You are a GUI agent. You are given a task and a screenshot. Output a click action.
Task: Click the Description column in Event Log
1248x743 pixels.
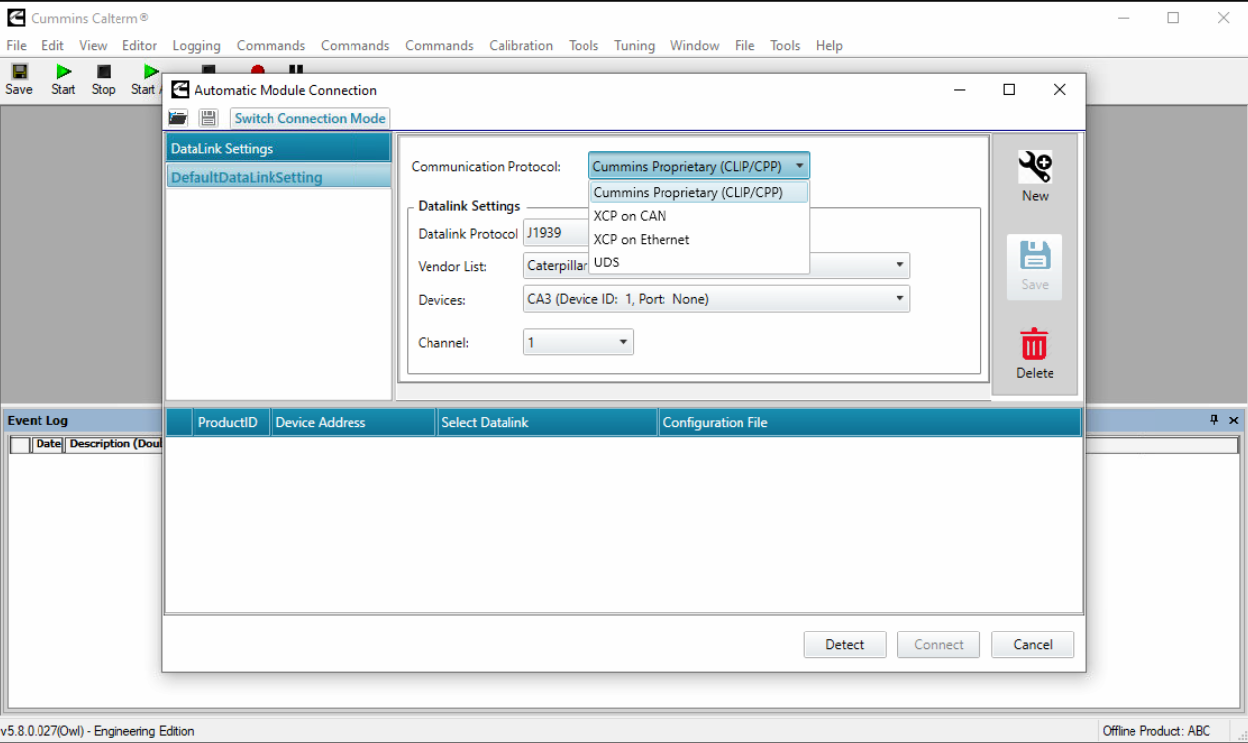[115, 444]
